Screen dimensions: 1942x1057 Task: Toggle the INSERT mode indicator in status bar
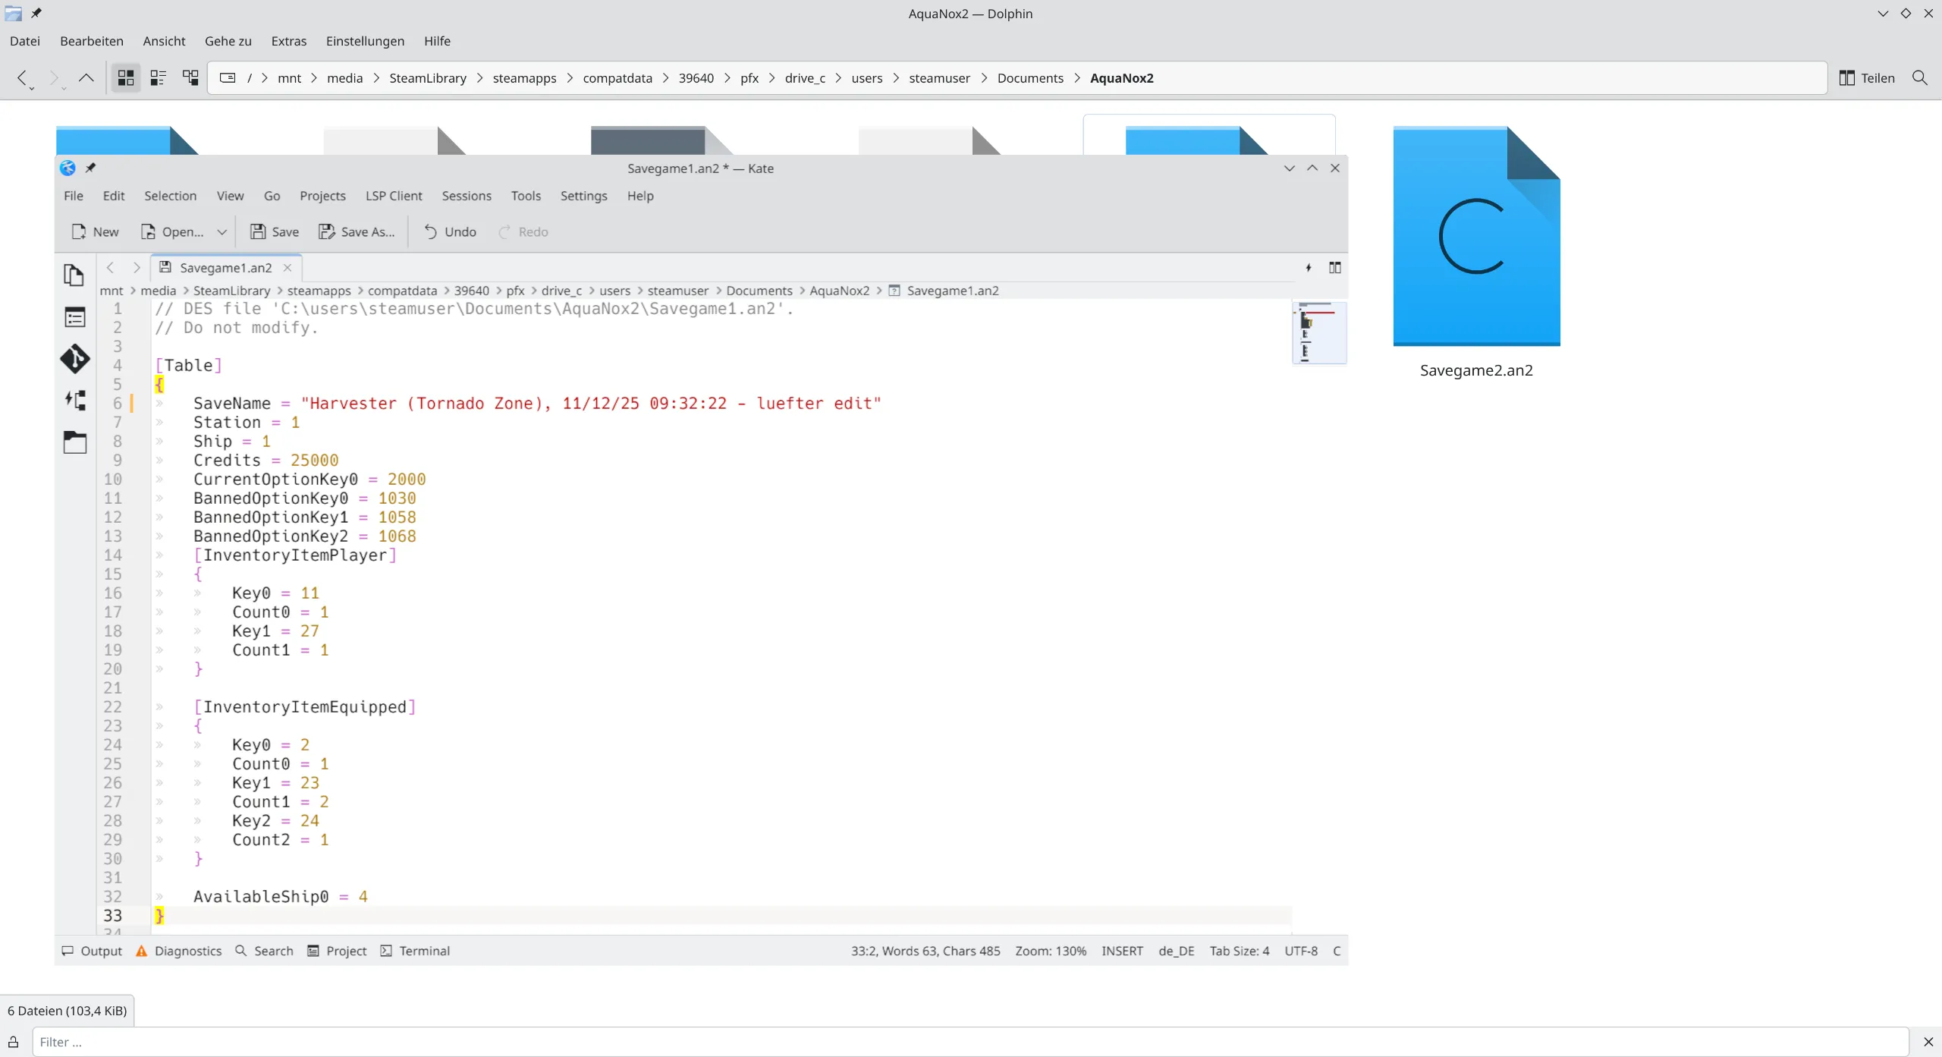1121,951
